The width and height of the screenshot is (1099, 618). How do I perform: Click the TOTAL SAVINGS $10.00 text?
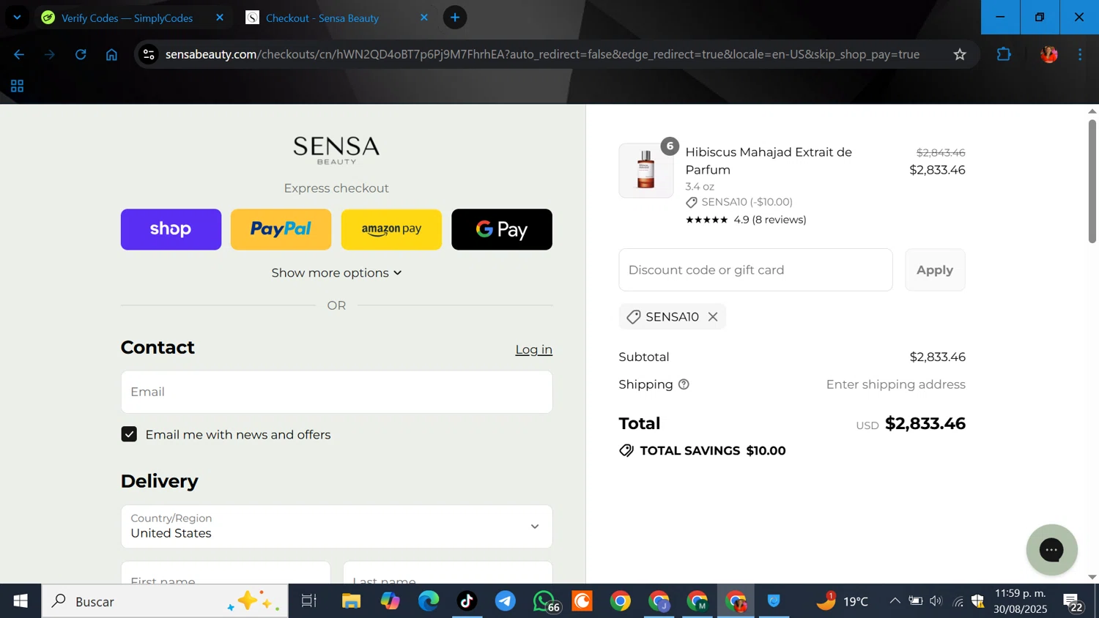[712, 450]
